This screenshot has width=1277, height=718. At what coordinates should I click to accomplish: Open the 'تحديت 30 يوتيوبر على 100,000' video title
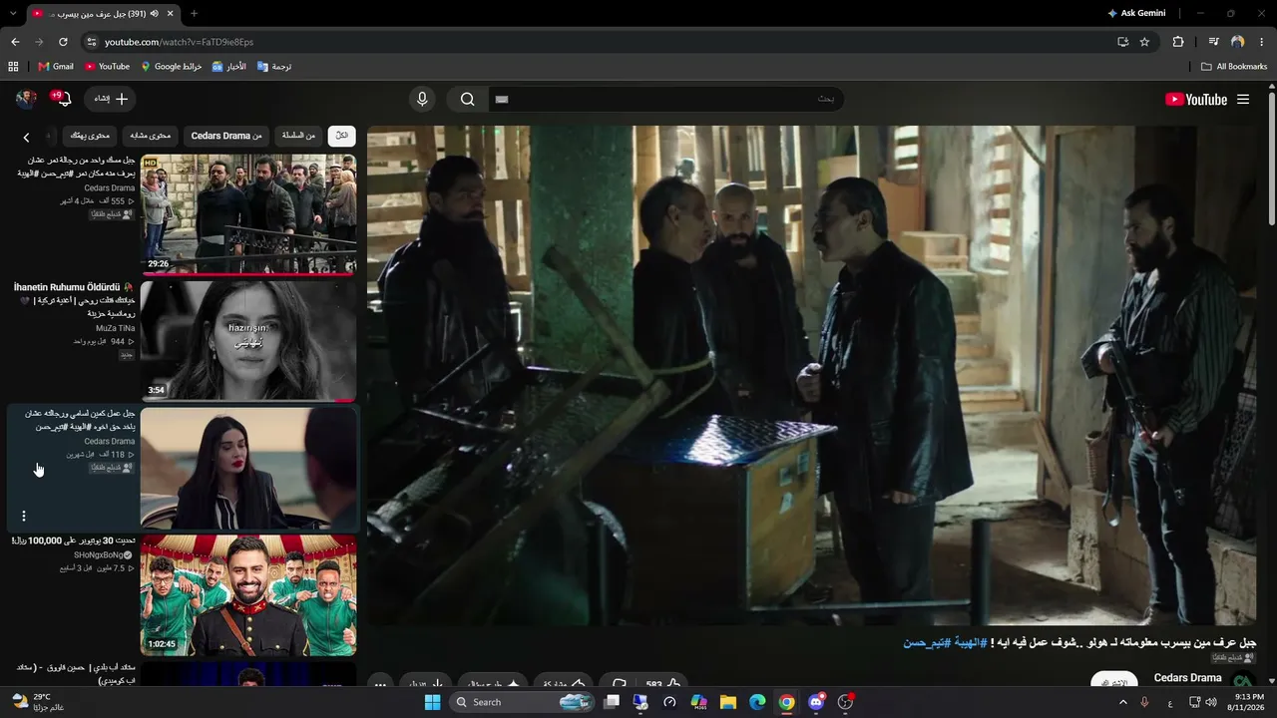[73, 540]
